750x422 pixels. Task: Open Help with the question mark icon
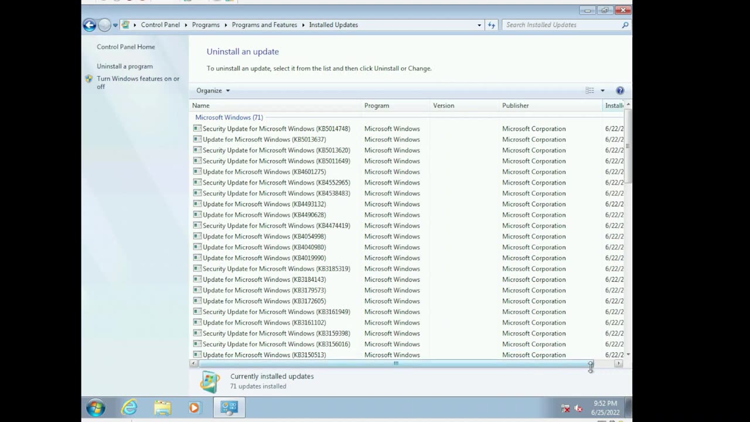[620, 91]
